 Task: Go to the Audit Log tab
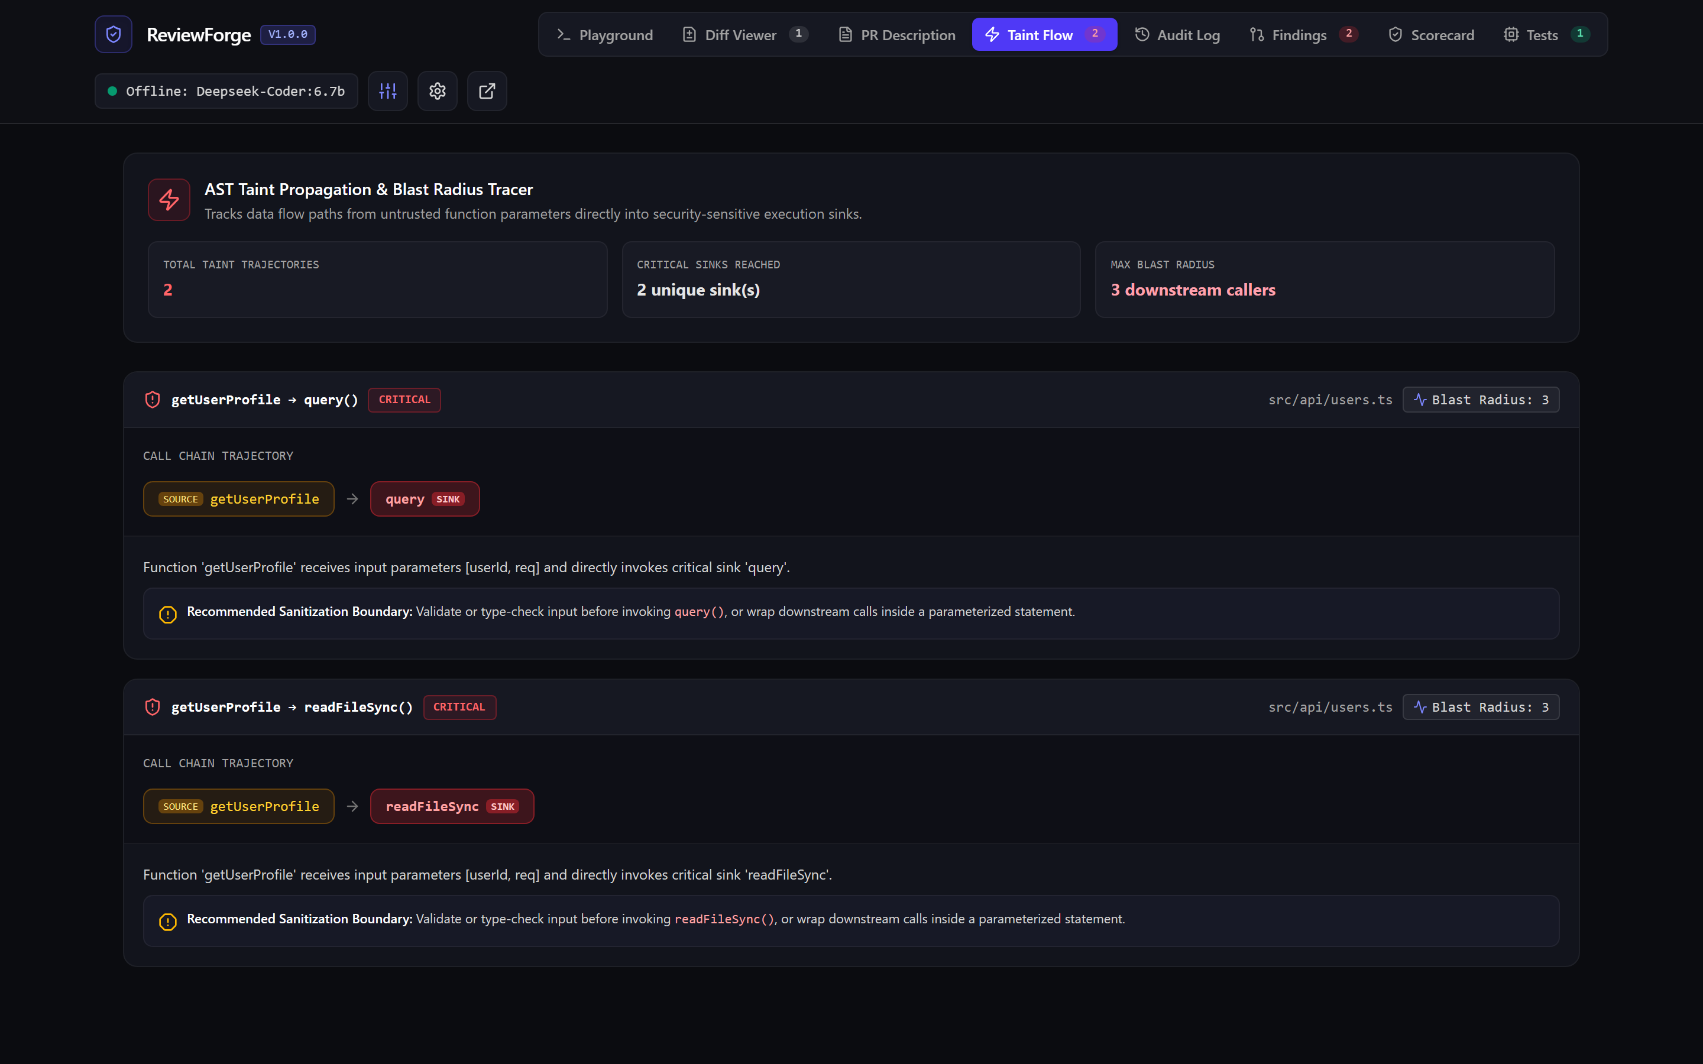click(x=1177, y=34)
